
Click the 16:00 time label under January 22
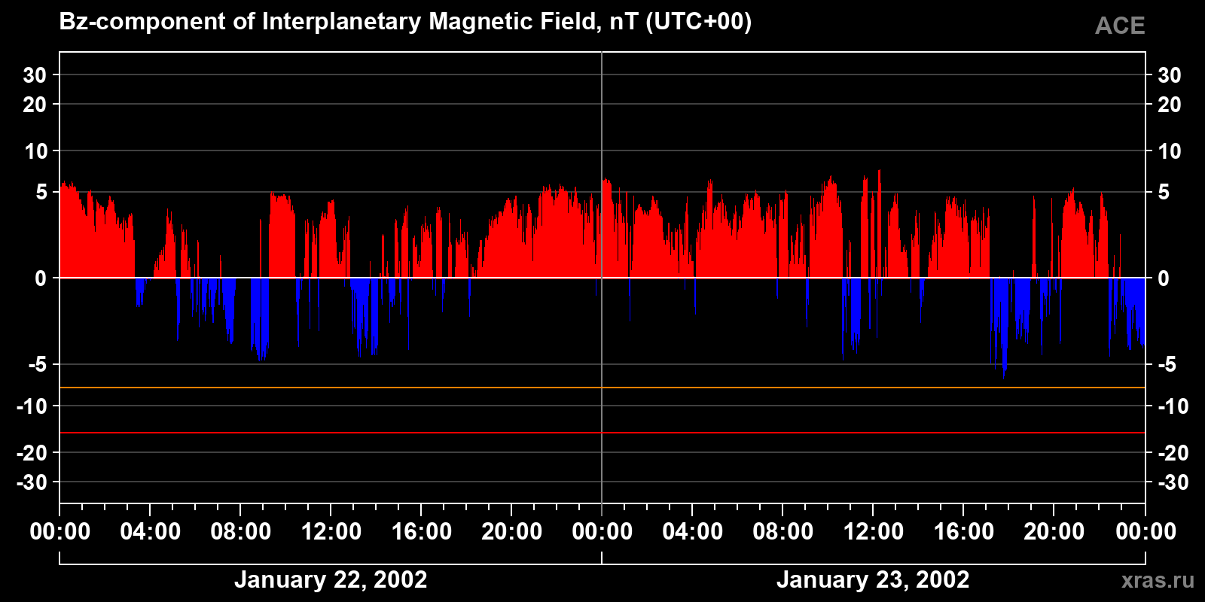(x=422, y=531)
